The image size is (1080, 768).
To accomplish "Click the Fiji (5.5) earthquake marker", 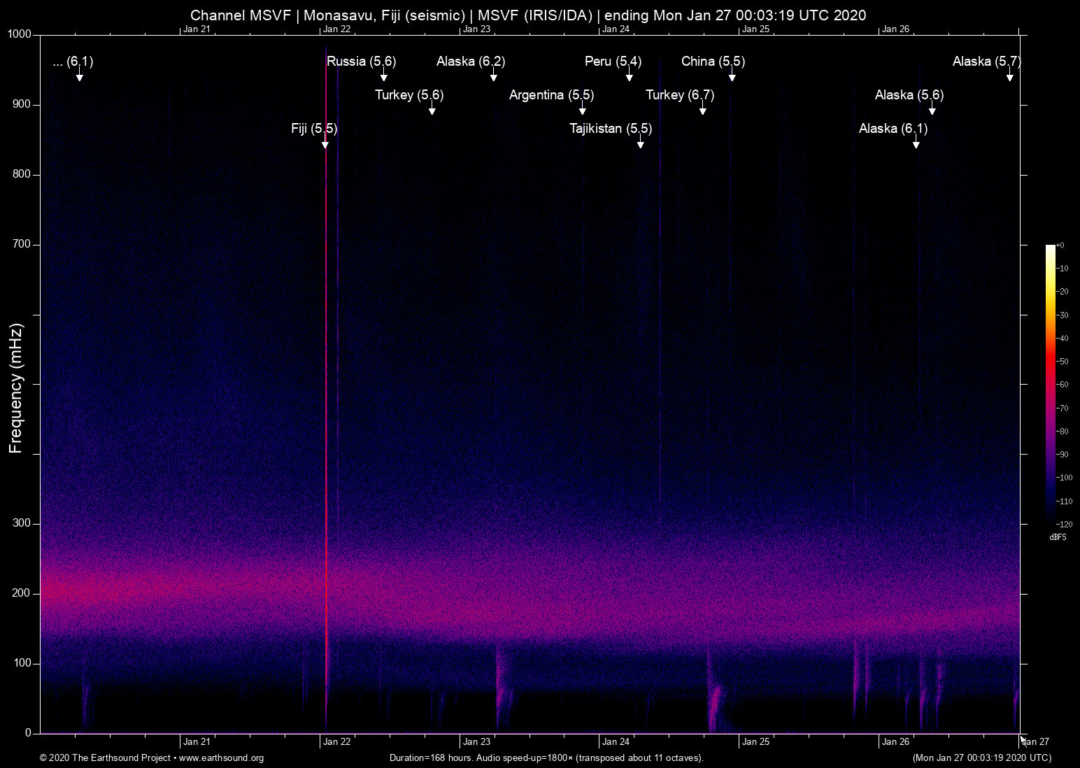I will click(313, 129).
